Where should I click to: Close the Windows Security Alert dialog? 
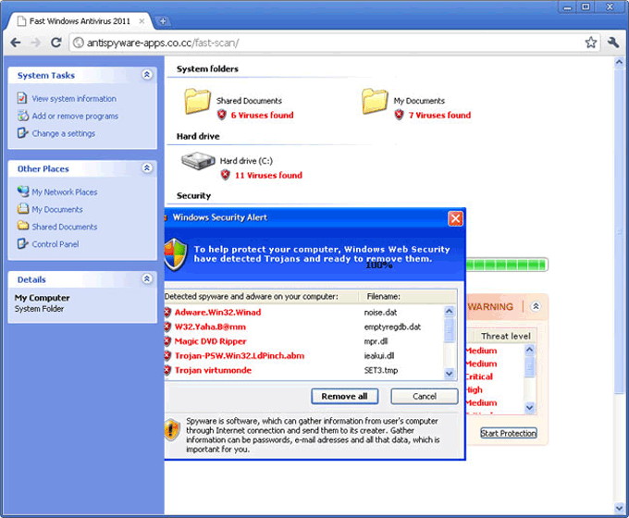pyautogui.click(x=455, y=218)
